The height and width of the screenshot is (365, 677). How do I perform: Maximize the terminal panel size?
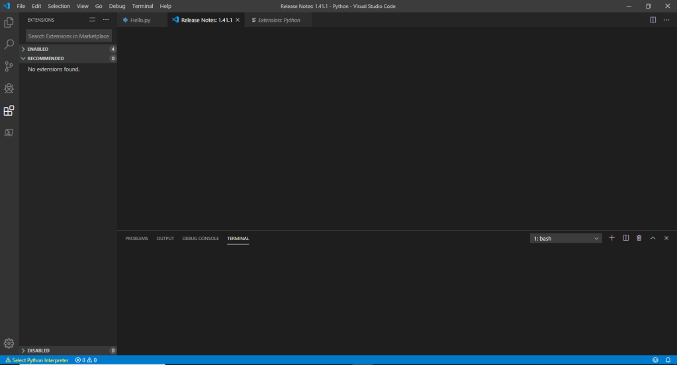click(653, 238)
